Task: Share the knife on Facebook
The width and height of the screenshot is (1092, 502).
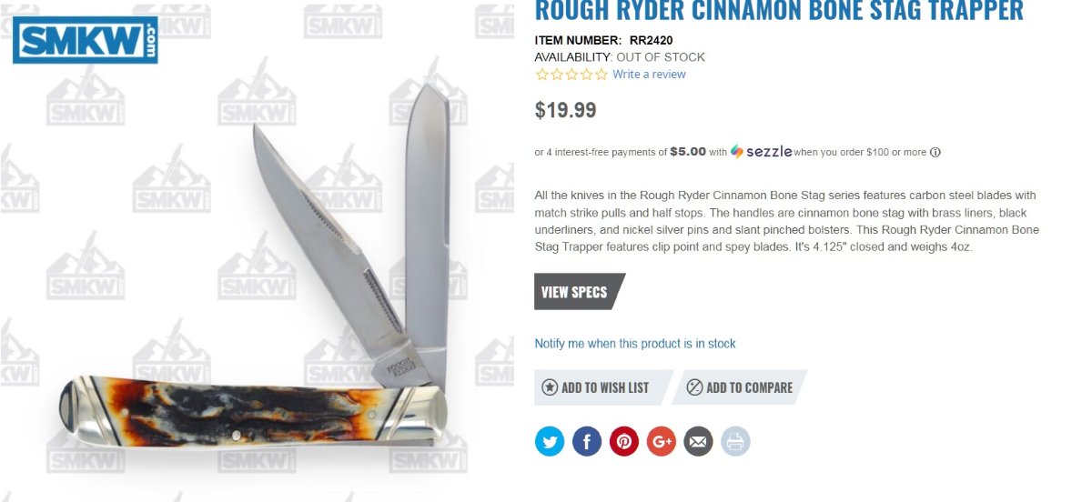Action: pyautogui.click(x=587, y=442)
